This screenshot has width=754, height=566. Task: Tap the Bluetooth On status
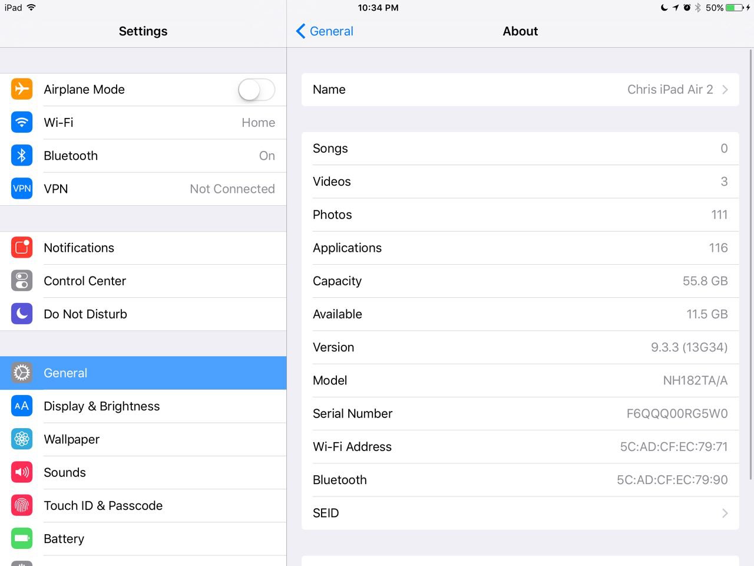(267, 156)
